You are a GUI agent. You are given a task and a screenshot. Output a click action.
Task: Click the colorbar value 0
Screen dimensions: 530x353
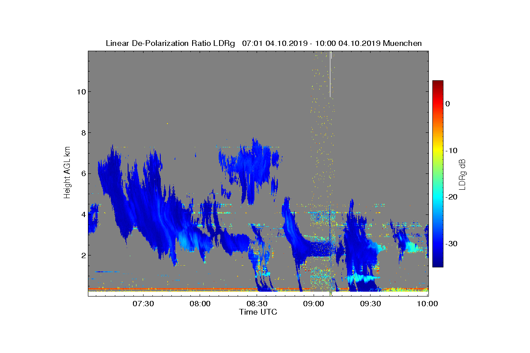(447, 104)
